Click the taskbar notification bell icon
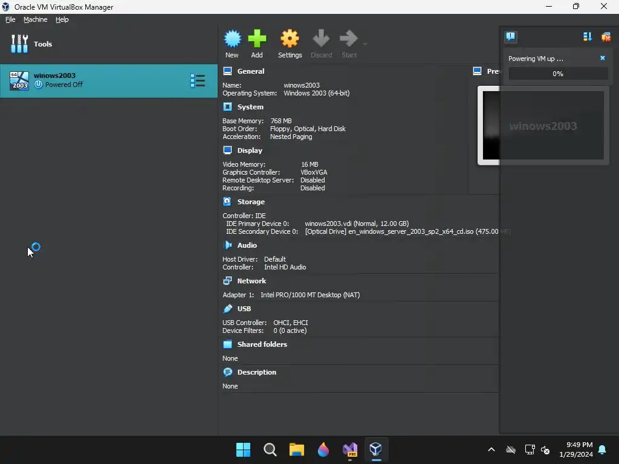This screenshot has width=619, height=464. click(x=603, y=449)
